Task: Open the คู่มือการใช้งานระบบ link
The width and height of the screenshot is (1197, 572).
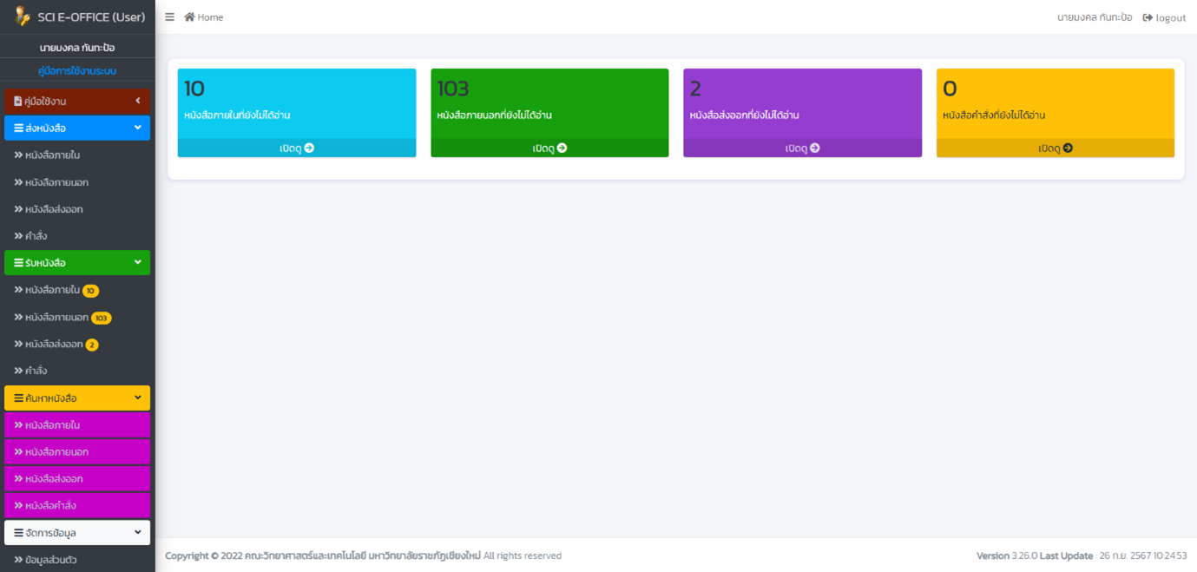Action: pos(77,70)
